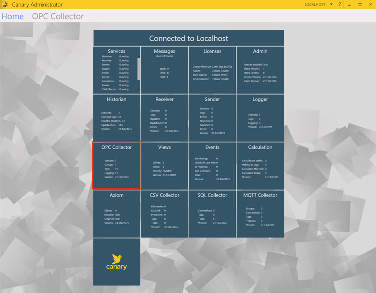
Task: Click the 'DataSets: 2' line in Historian
Action: [x=111, y=112]
